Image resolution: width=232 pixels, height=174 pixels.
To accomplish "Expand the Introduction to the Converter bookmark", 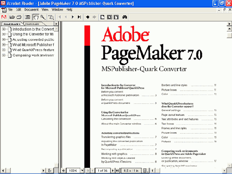I will 4,29.
